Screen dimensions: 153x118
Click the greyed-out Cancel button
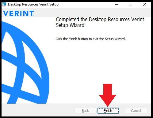click(x=136, y=111)
